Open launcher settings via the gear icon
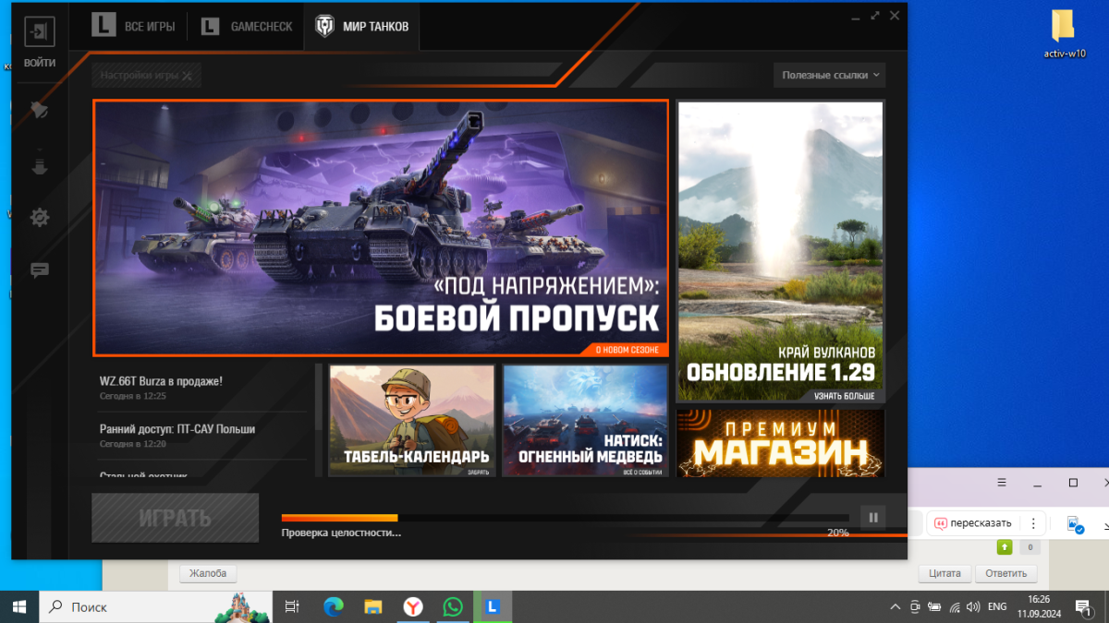Screen dimensions: 1109x623 [x=40, y=218]
